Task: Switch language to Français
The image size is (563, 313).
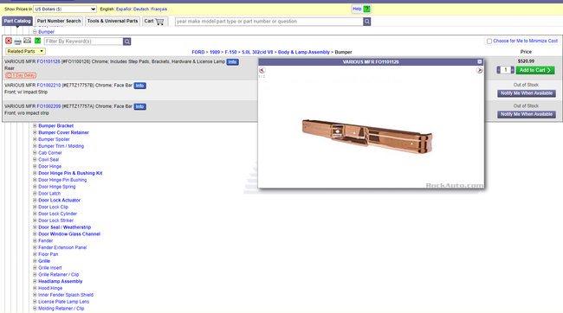Action: tap(159, 9)
